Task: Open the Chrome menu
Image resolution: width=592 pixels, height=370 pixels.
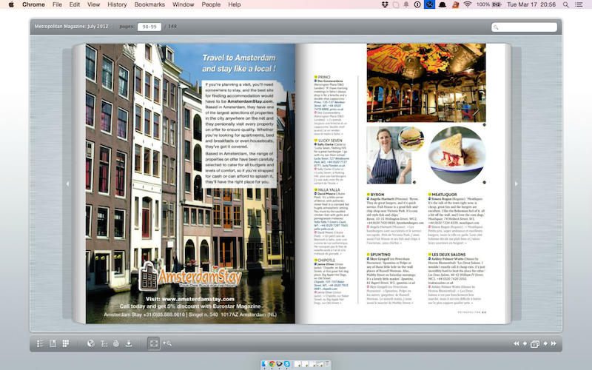Action: [x=33, y=4]
